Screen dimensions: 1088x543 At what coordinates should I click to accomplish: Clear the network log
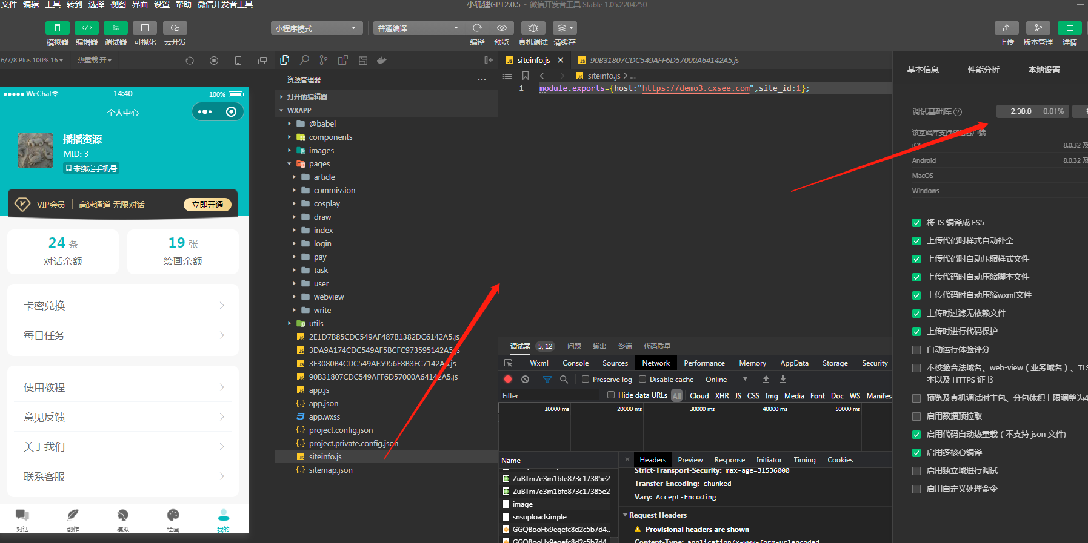click(x=525, y=380)
